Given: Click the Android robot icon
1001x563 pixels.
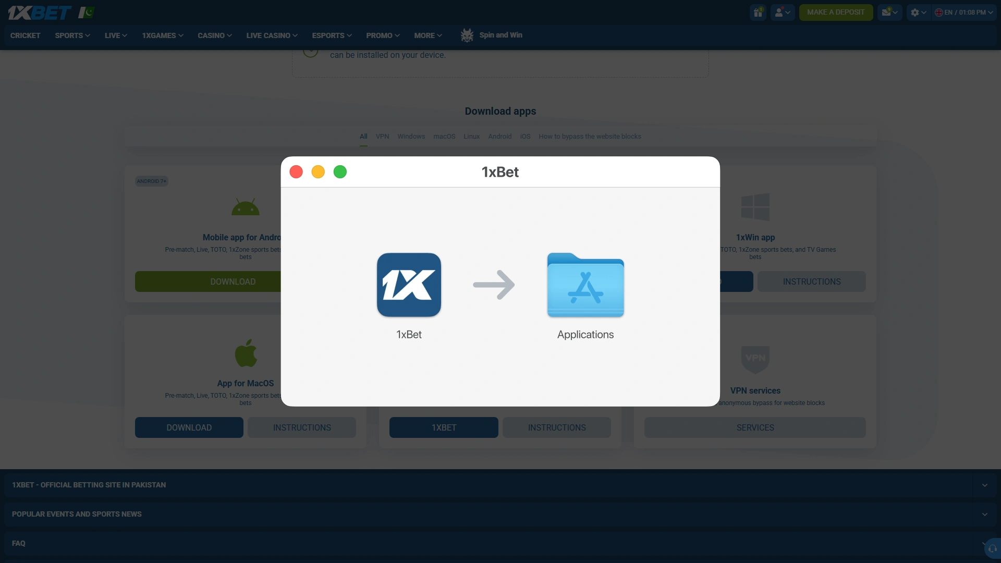Looking at the screenshot, I should coord(246,207).
